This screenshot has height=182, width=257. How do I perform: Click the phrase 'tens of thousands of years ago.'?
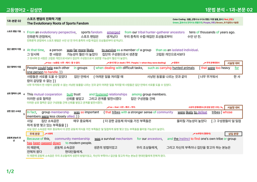pos(212,32)
